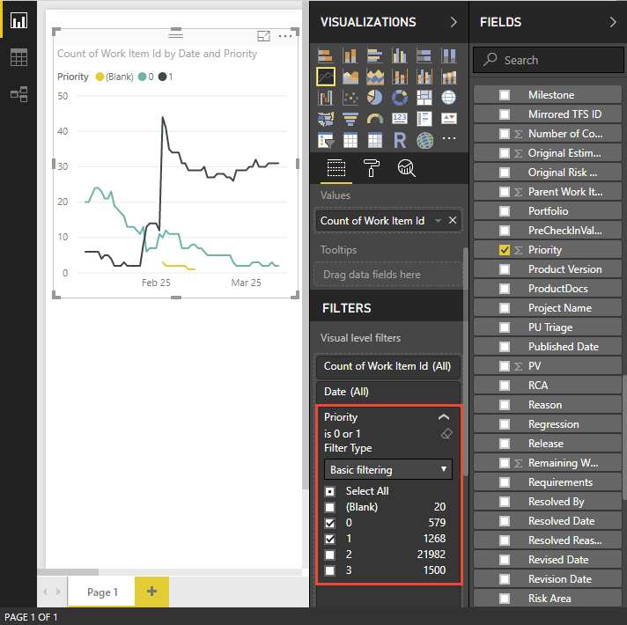The width and height of the screenshot is (627, 625).
Task: Add a new report page
Action: [151, 592]
